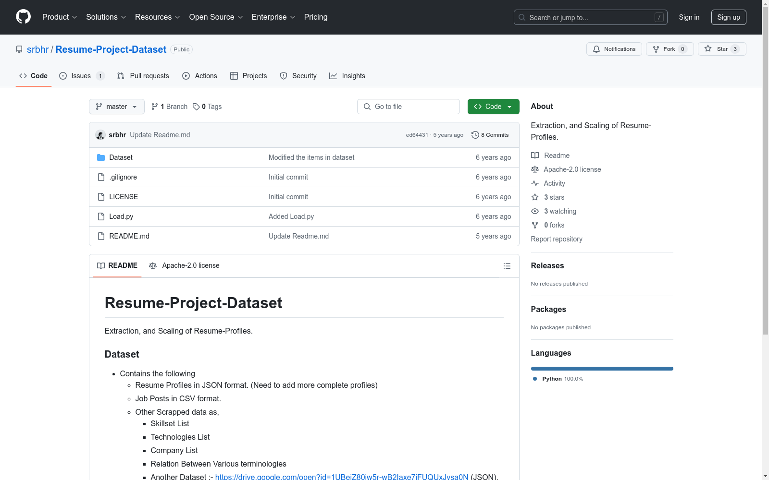
Task: Click the Load.py file icon
Action: coord(101,216)
